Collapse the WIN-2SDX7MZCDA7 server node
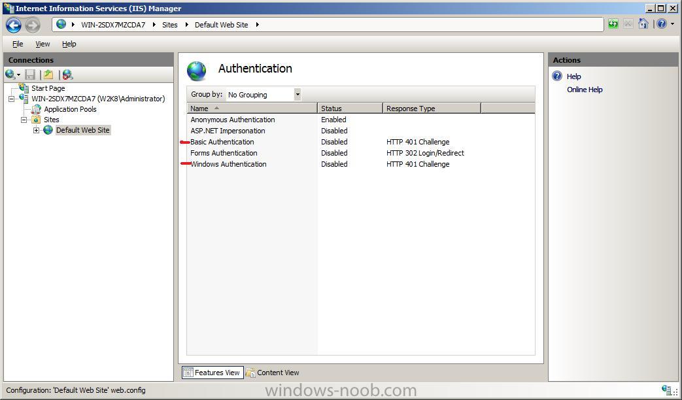 [x=12, y=99]
